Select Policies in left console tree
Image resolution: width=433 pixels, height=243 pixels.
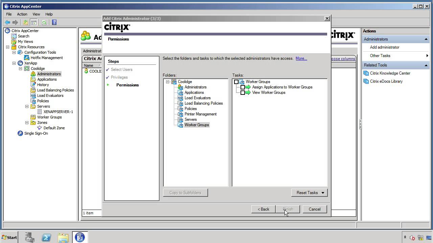point(43,101)
